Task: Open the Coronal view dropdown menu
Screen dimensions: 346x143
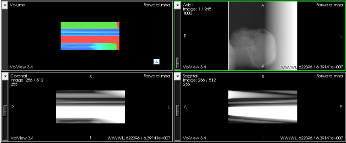Action: point(5,76)
